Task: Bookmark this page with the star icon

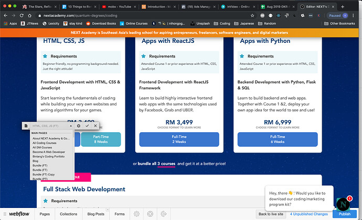Action: tap(252, 16)
